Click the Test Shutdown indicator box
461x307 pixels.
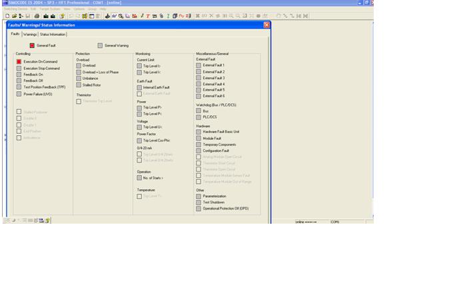[x=199, y=202]
